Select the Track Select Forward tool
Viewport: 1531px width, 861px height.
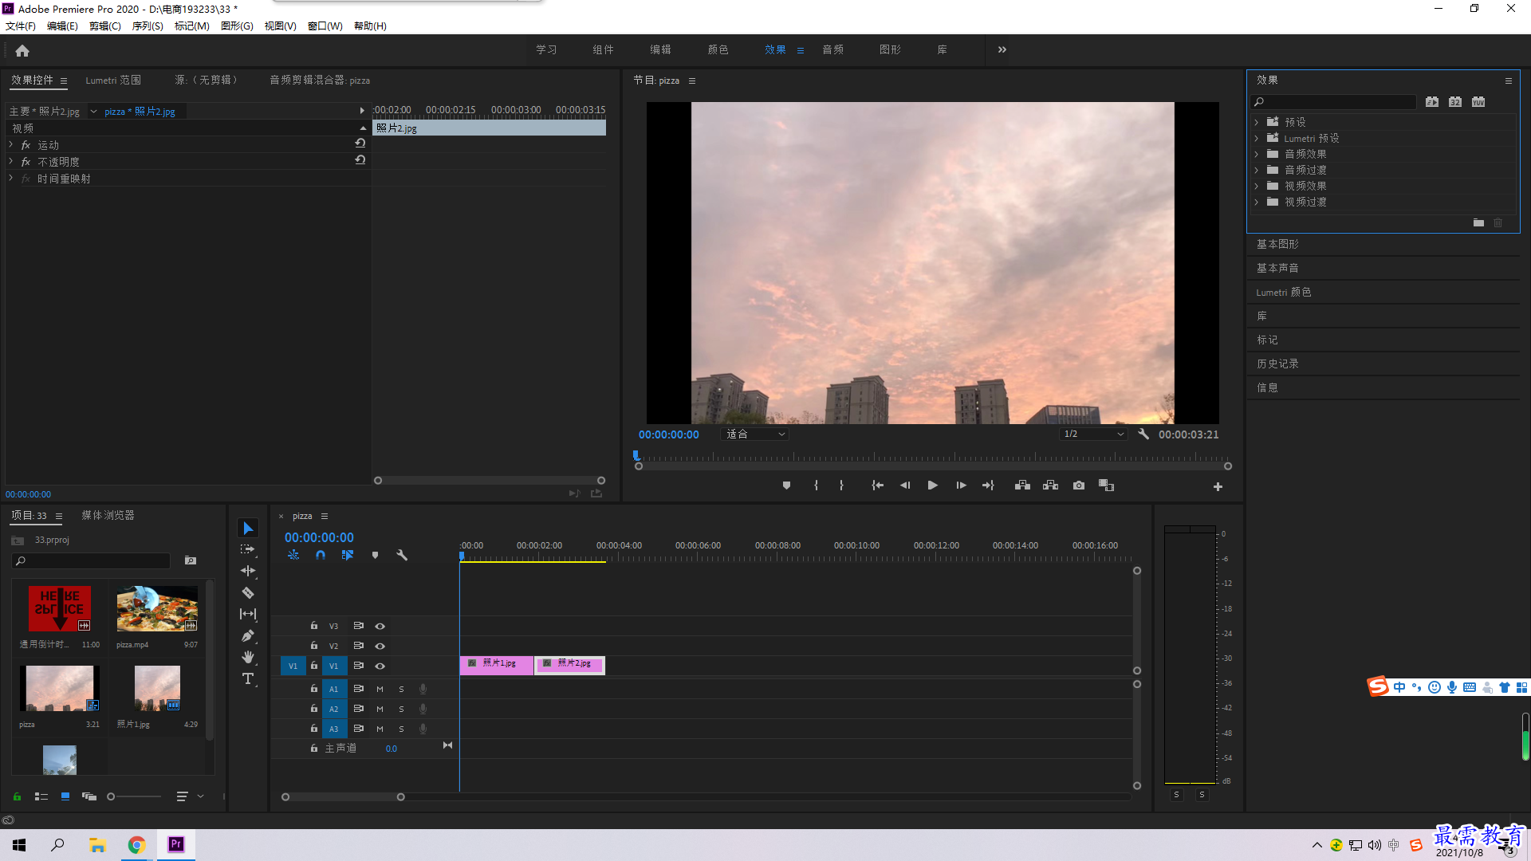coord(248,549)
